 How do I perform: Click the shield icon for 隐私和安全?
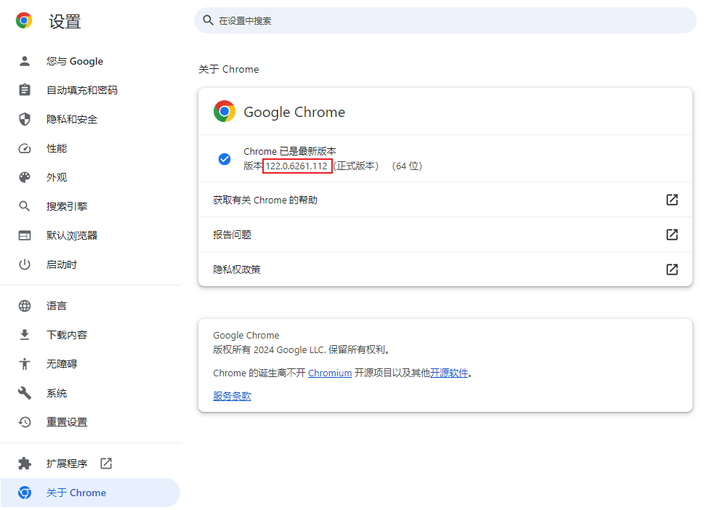[25, 119]
